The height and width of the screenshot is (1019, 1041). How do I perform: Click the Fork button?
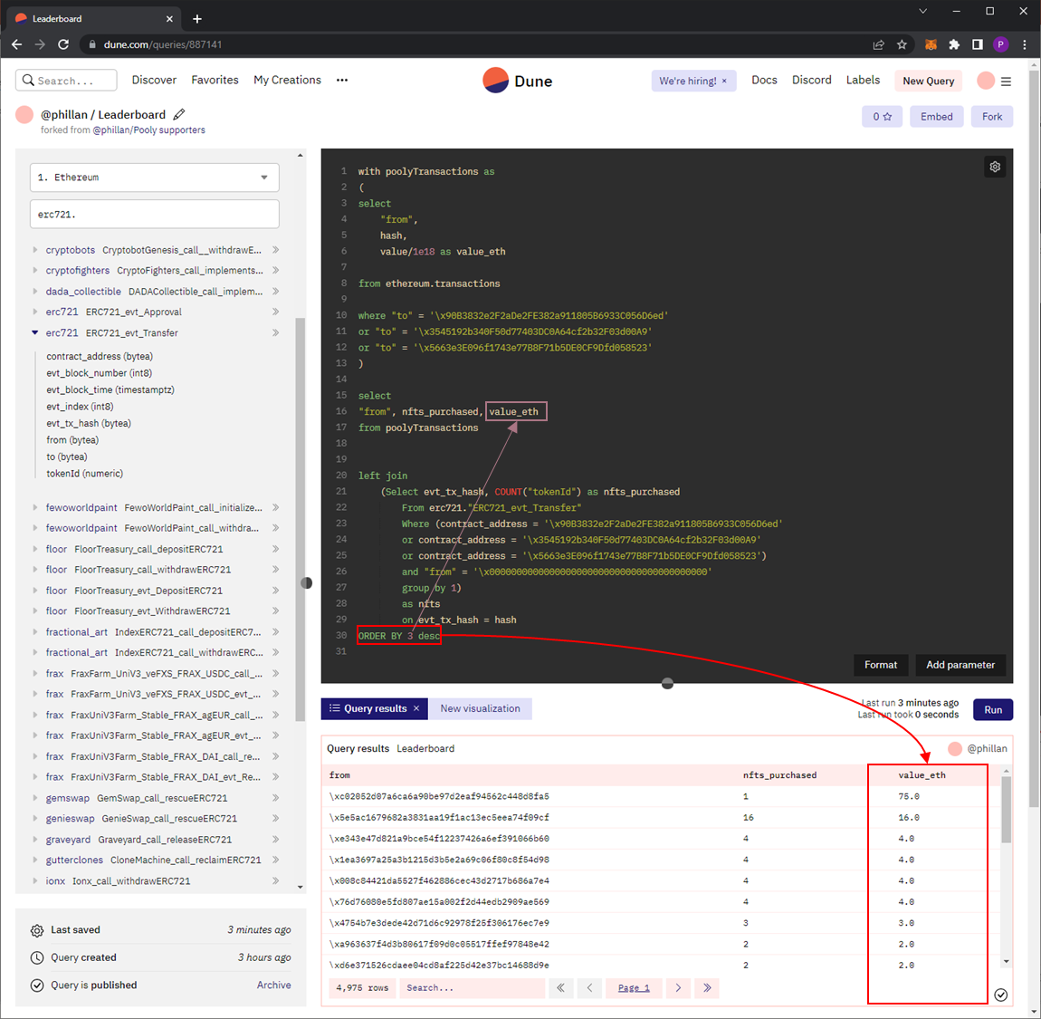[x=992, y=116]
